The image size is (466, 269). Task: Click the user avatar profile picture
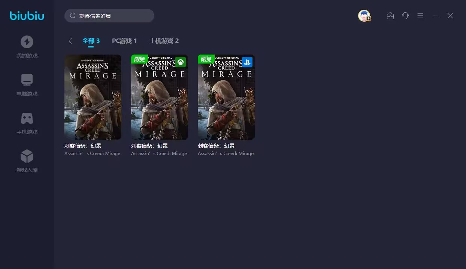364,16
